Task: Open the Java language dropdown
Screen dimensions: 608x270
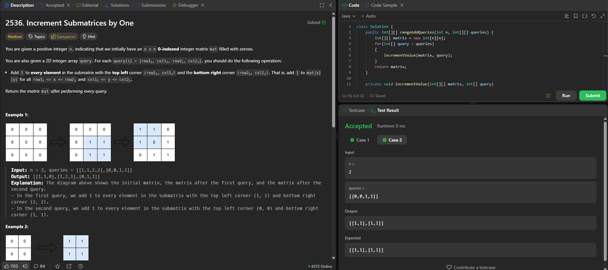Action: pos(350,16)
